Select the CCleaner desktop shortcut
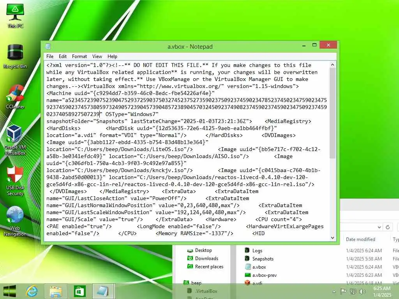 [x=15, y=97]
